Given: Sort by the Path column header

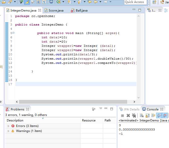Looking at the screenshot, I should 110,120.
